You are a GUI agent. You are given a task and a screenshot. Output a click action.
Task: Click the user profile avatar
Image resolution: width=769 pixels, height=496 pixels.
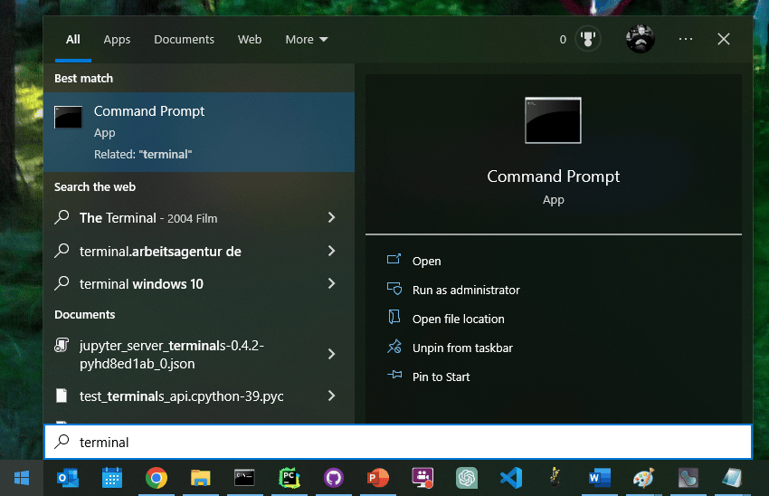click(640, 39)
